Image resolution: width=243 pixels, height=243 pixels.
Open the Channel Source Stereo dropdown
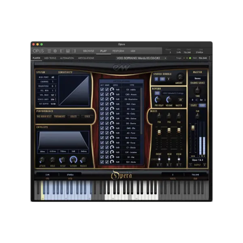198,79
